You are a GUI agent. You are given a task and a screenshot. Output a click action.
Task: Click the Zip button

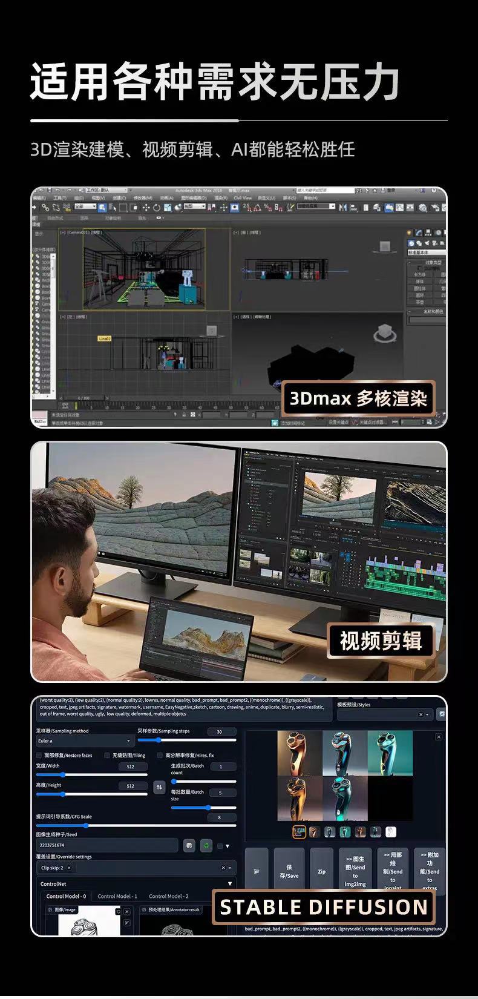click(x=321, y=871)
